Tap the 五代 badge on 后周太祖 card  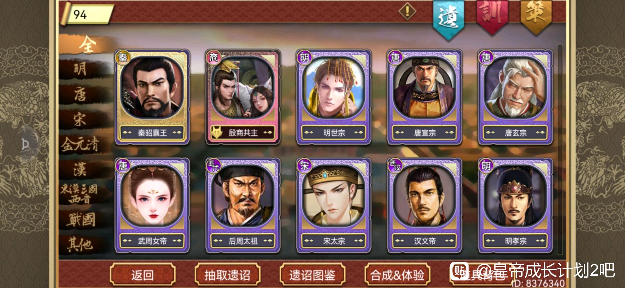coord(214,165)
